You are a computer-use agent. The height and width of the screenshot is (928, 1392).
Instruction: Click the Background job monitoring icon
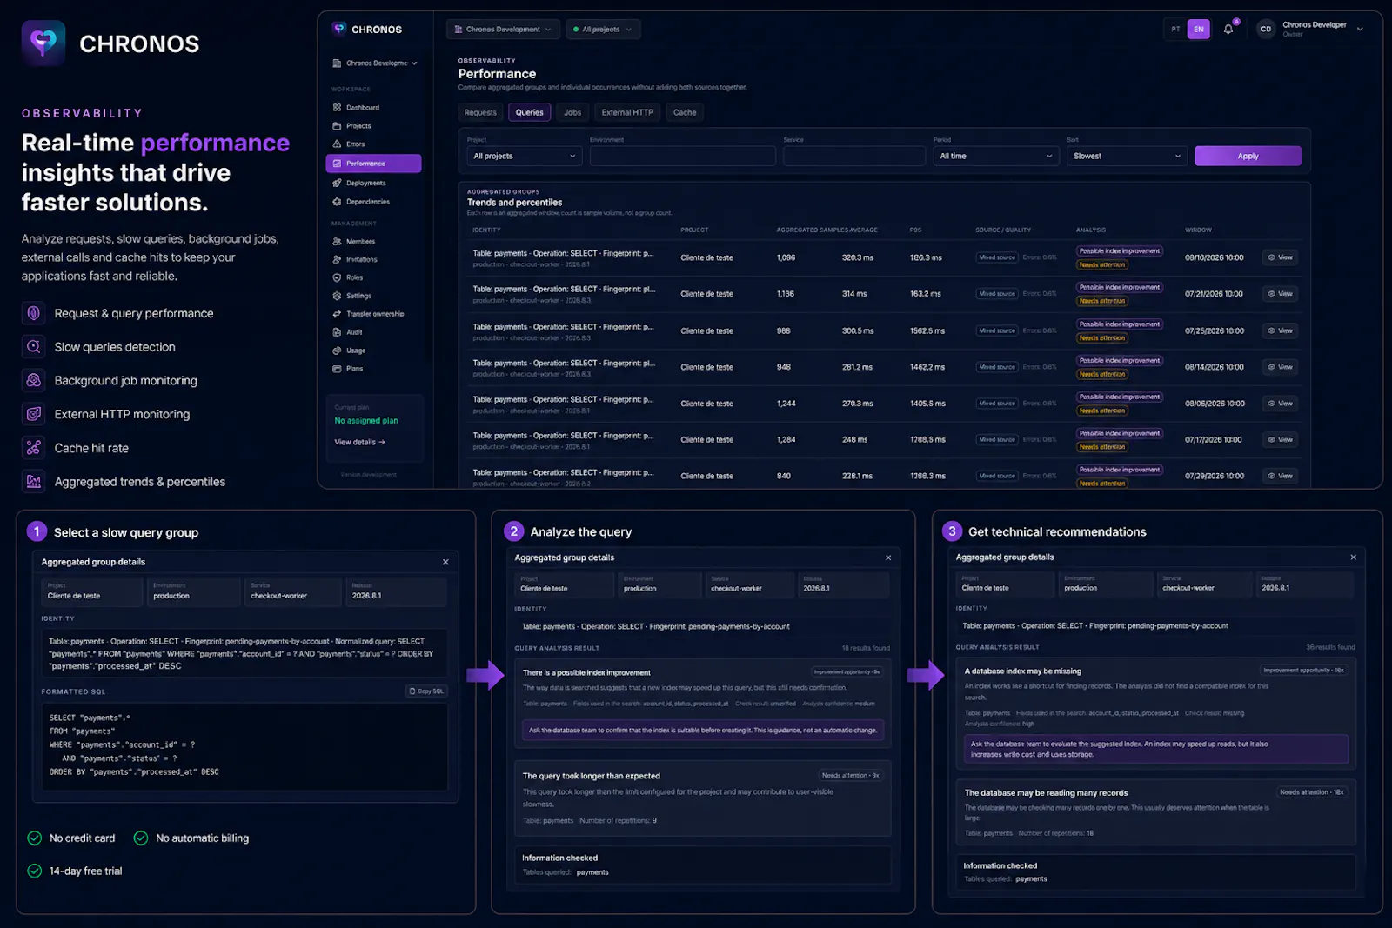(x=34, y=381)
